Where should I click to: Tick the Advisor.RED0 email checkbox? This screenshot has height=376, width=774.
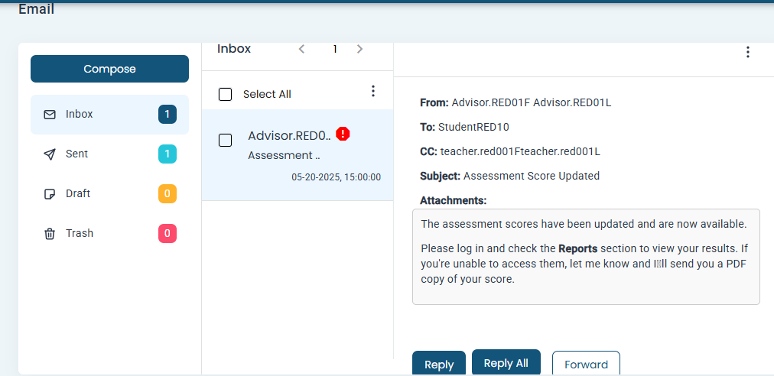[226, 140]
